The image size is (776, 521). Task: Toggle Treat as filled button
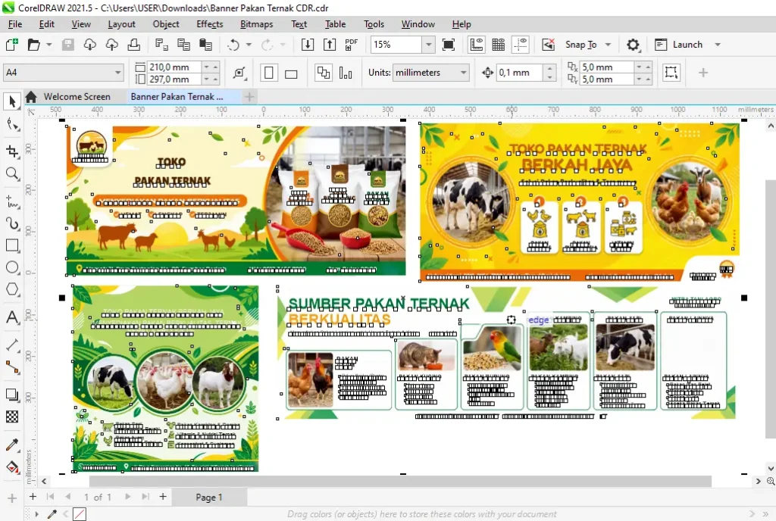coord(671,73)
